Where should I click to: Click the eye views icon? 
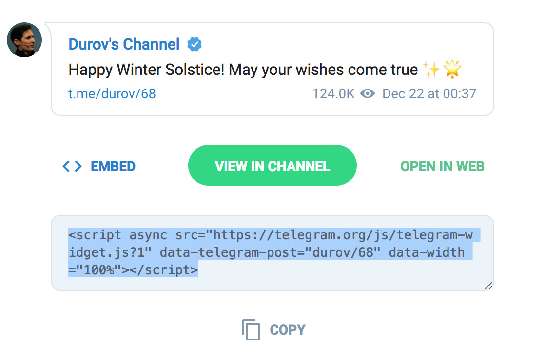pos(368,93)
